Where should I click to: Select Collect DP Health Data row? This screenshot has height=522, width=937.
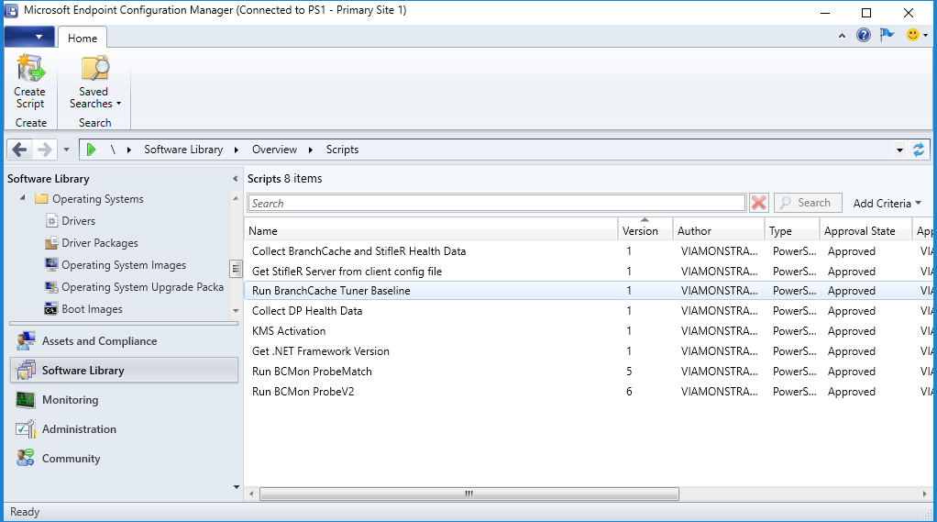(x=589, y=311)
